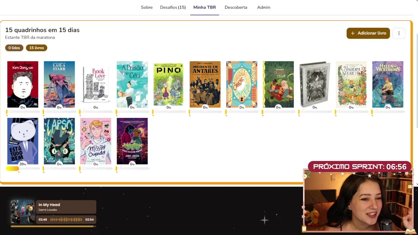418x235 pixels.
Task: Open the Janine Janssen book cover
Action: click(132, 141)
